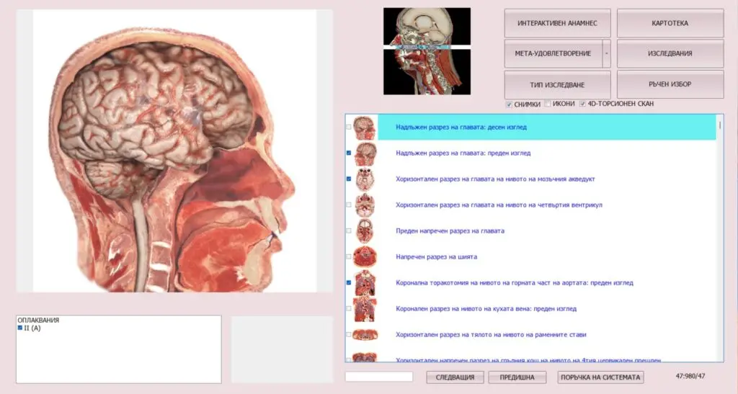Click the icon for Надлъжен разрез: десен изглед
The height and width of the screenshot is (394, 738).
point(365,127)
